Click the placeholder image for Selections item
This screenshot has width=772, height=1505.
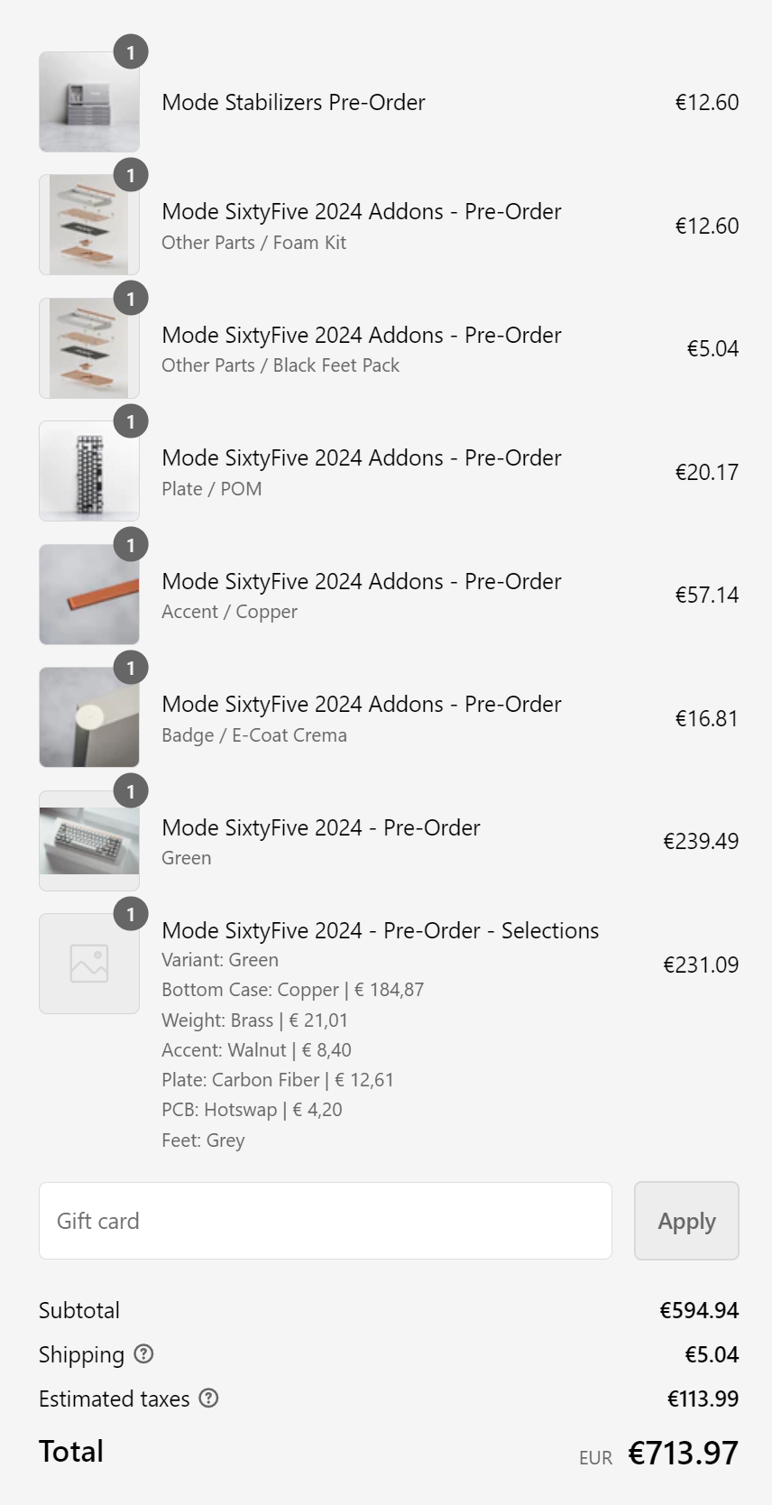click(88, 964)
